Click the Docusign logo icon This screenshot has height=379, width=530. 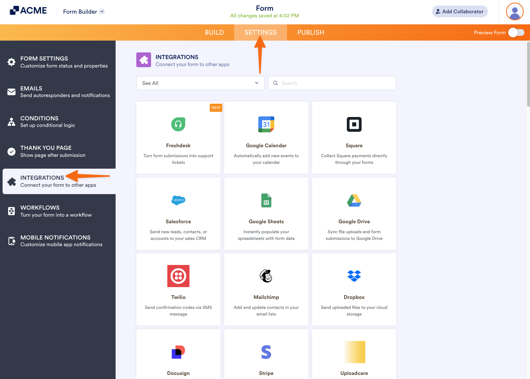click(178, 352)
